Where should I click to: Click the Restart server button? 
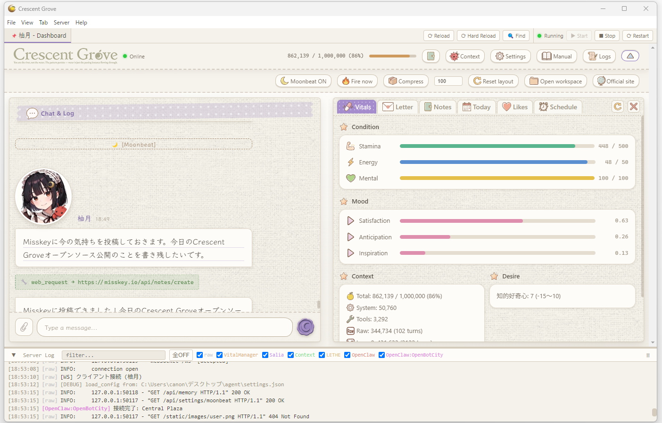pos(637,36)
